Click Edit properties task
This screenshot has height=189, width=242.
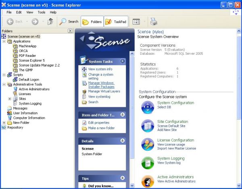click(x=99, y=123)
